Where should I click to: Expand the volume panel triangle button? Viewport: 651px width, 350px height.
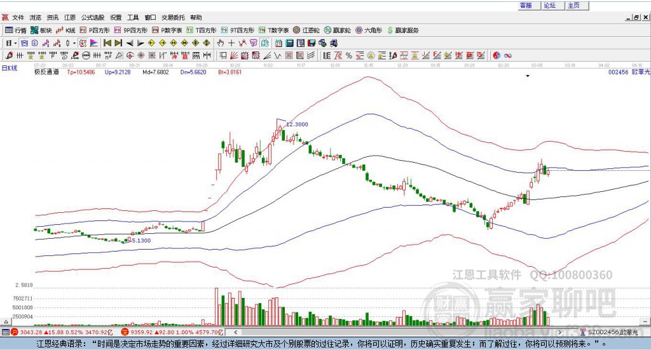[x=6, y=321]
